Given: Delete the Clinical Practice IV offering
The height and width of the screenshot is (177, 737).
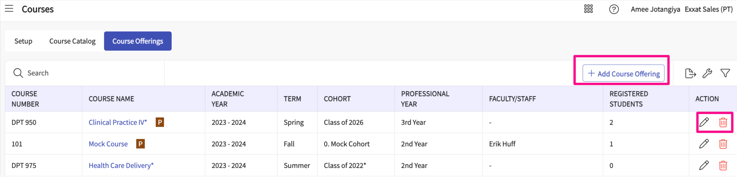Looking at the screenshot, I should [x=723, y=122].
